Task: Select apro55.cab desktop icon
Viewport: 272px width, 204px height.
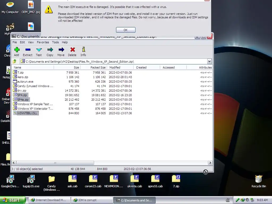Action: [x=155, y=181]
